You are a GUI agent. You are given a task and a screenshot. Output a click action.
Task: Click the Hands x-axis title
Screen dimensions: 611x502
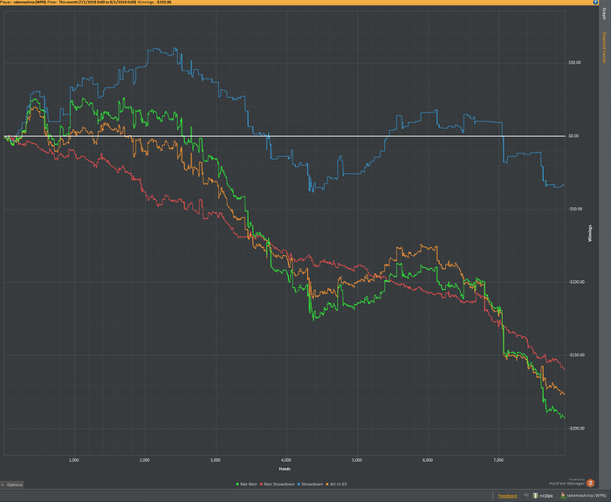pyautogui.click(x=285, y=469)
